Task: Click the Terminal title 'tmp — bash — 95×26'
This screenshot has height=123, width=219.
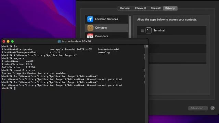Action: [76, 41]
